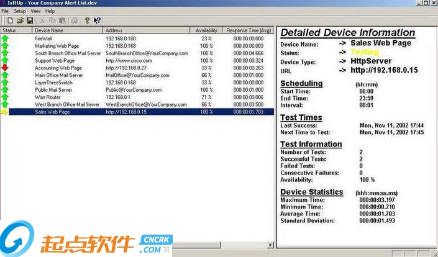Click response time 000:00:03.500

249,104
